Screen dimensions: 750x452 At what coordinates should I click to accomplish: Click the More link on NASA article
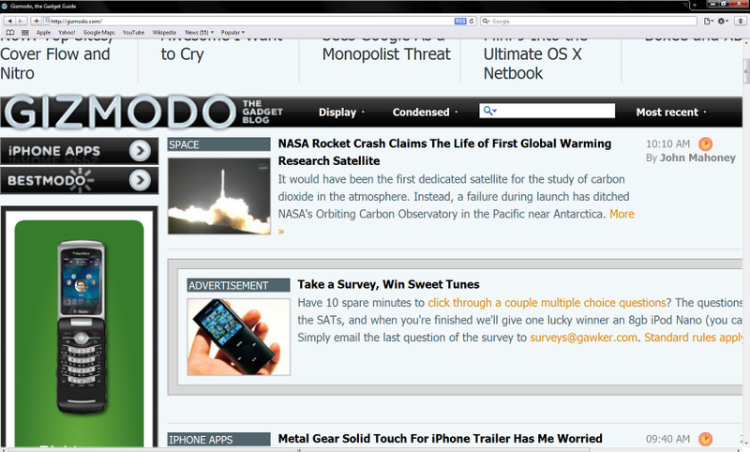[622, 215]
